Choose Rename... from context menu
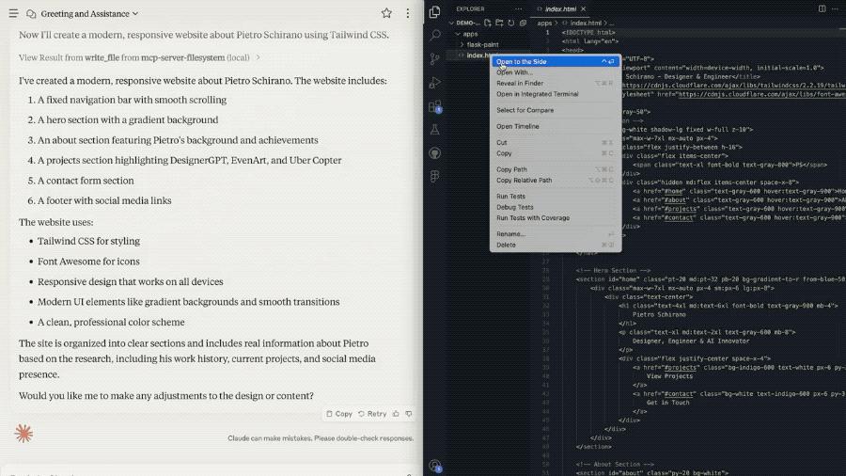 click(x=556, y=234)
